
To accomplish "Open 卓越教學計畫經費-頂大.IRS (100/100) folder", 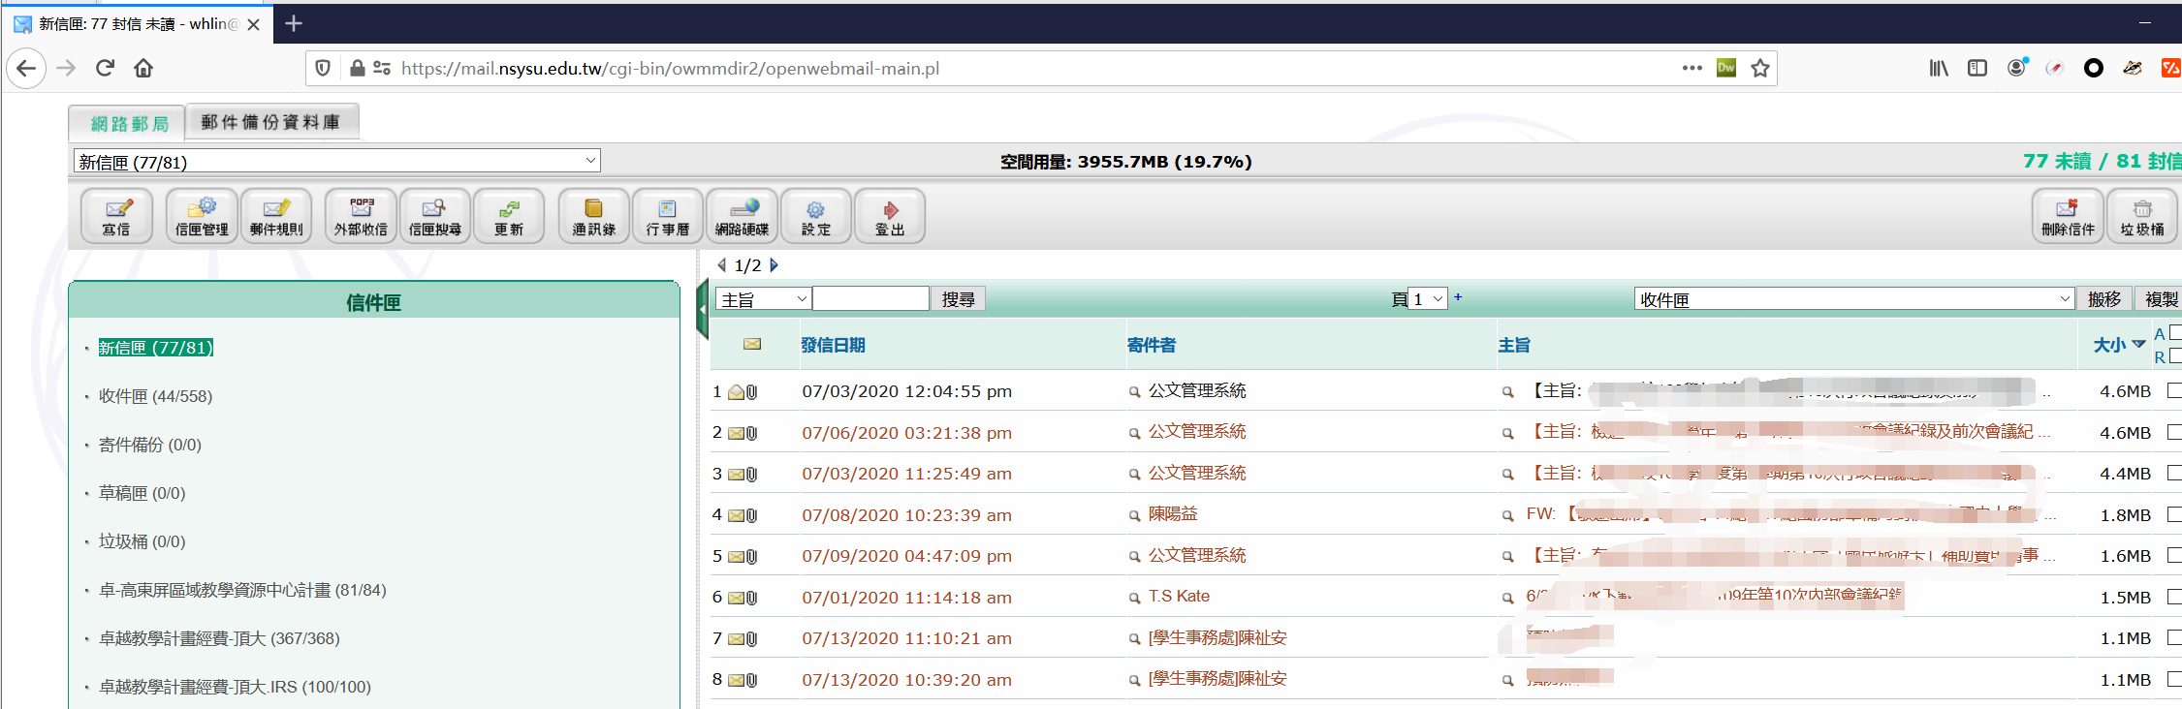I will (235, 687).
